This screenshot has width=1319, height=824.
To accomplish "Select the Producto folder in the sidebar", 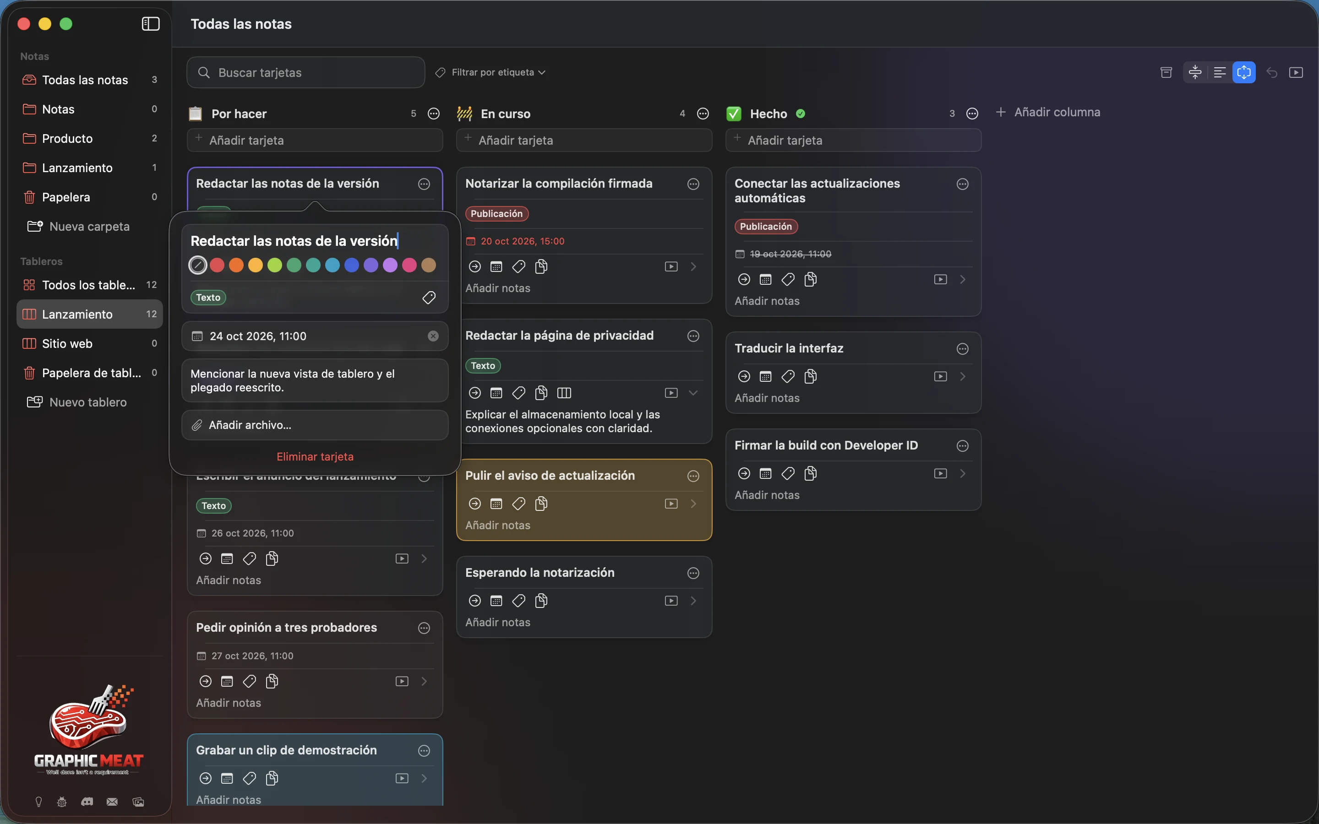I will coord(90,138).
